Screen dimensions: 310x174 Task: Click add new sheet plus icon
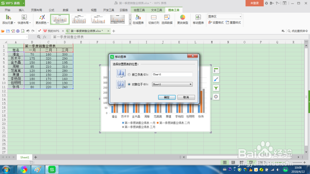(36, 157)
